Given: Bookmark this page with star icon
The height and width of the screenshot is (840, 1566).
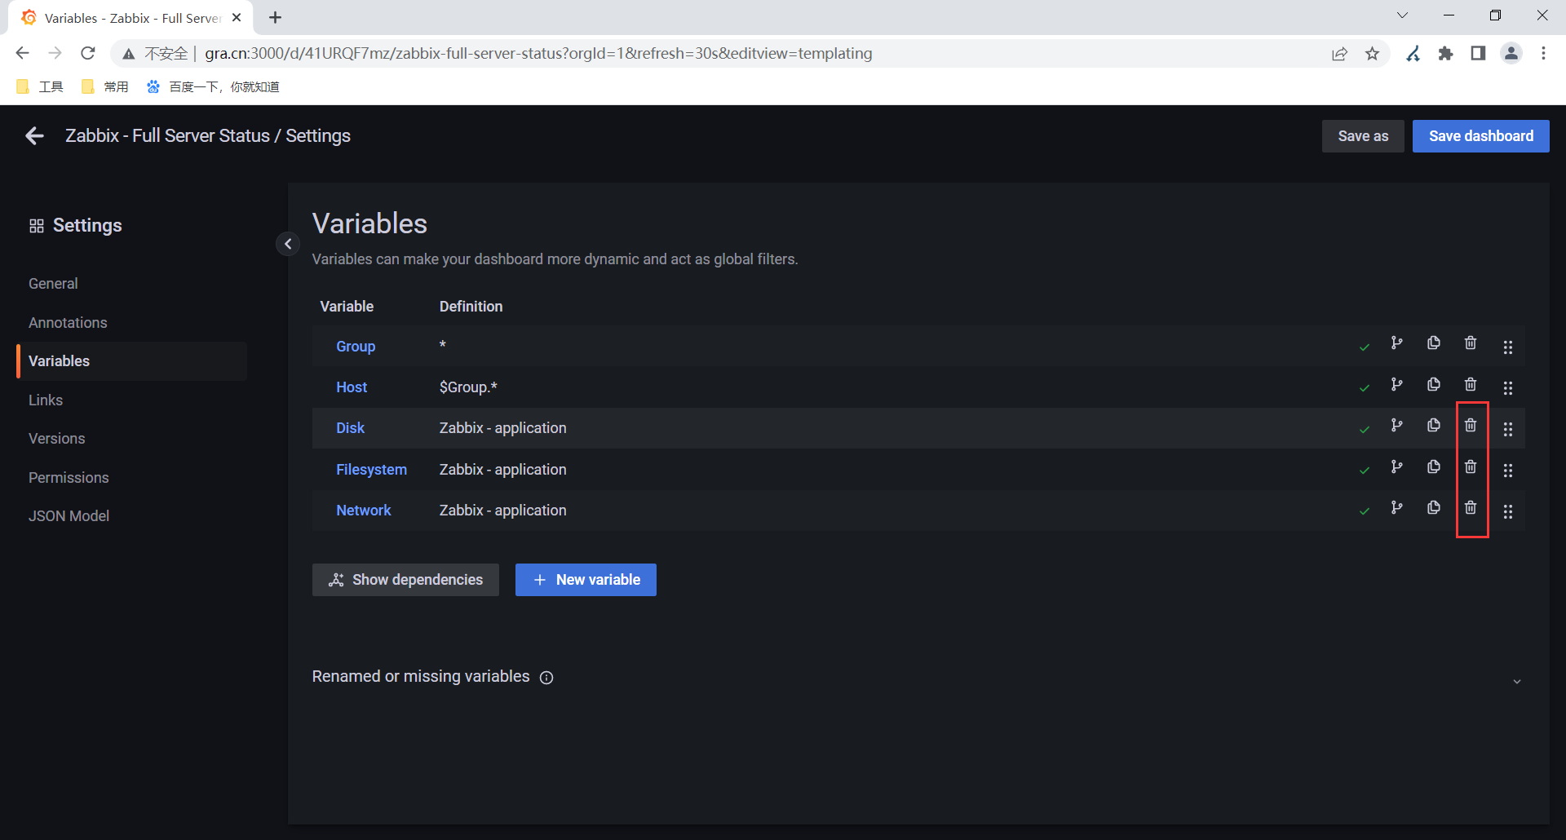Looking at the screenshot, I should pos(1373,54).
